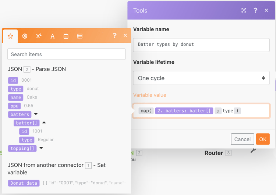276x195 pixels.
Task: Confirm with the OK button
Action: tap(263, 139)
